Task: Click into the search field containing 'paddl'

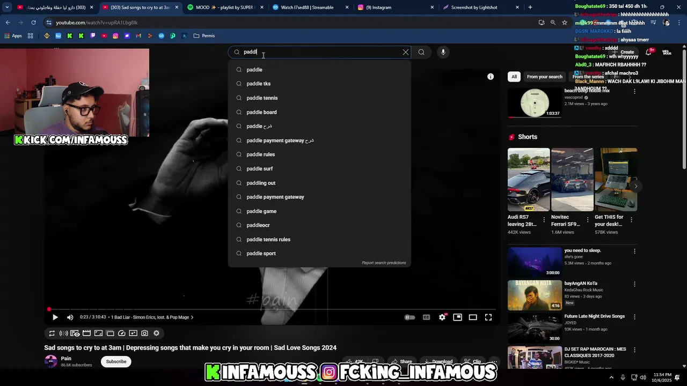Action: point(319,52)
